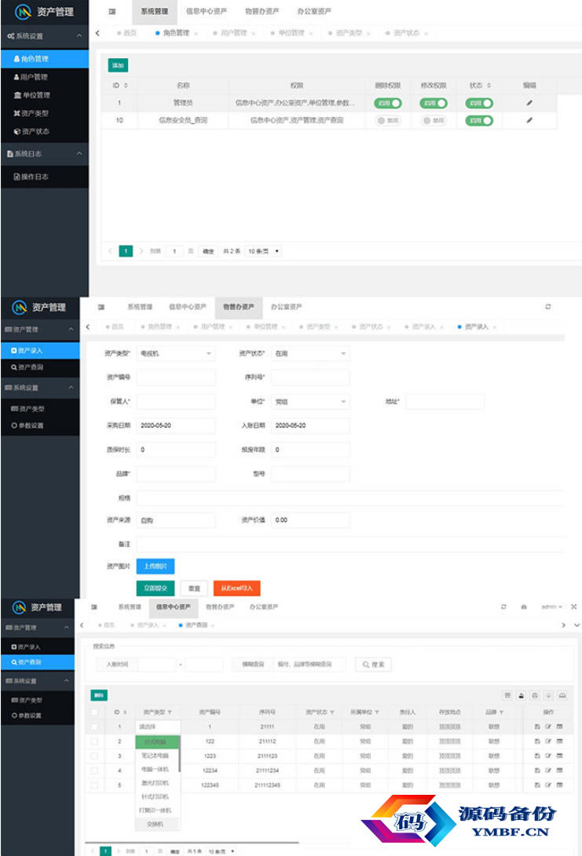Sort role table by 状态 column

tap(489, 86)
